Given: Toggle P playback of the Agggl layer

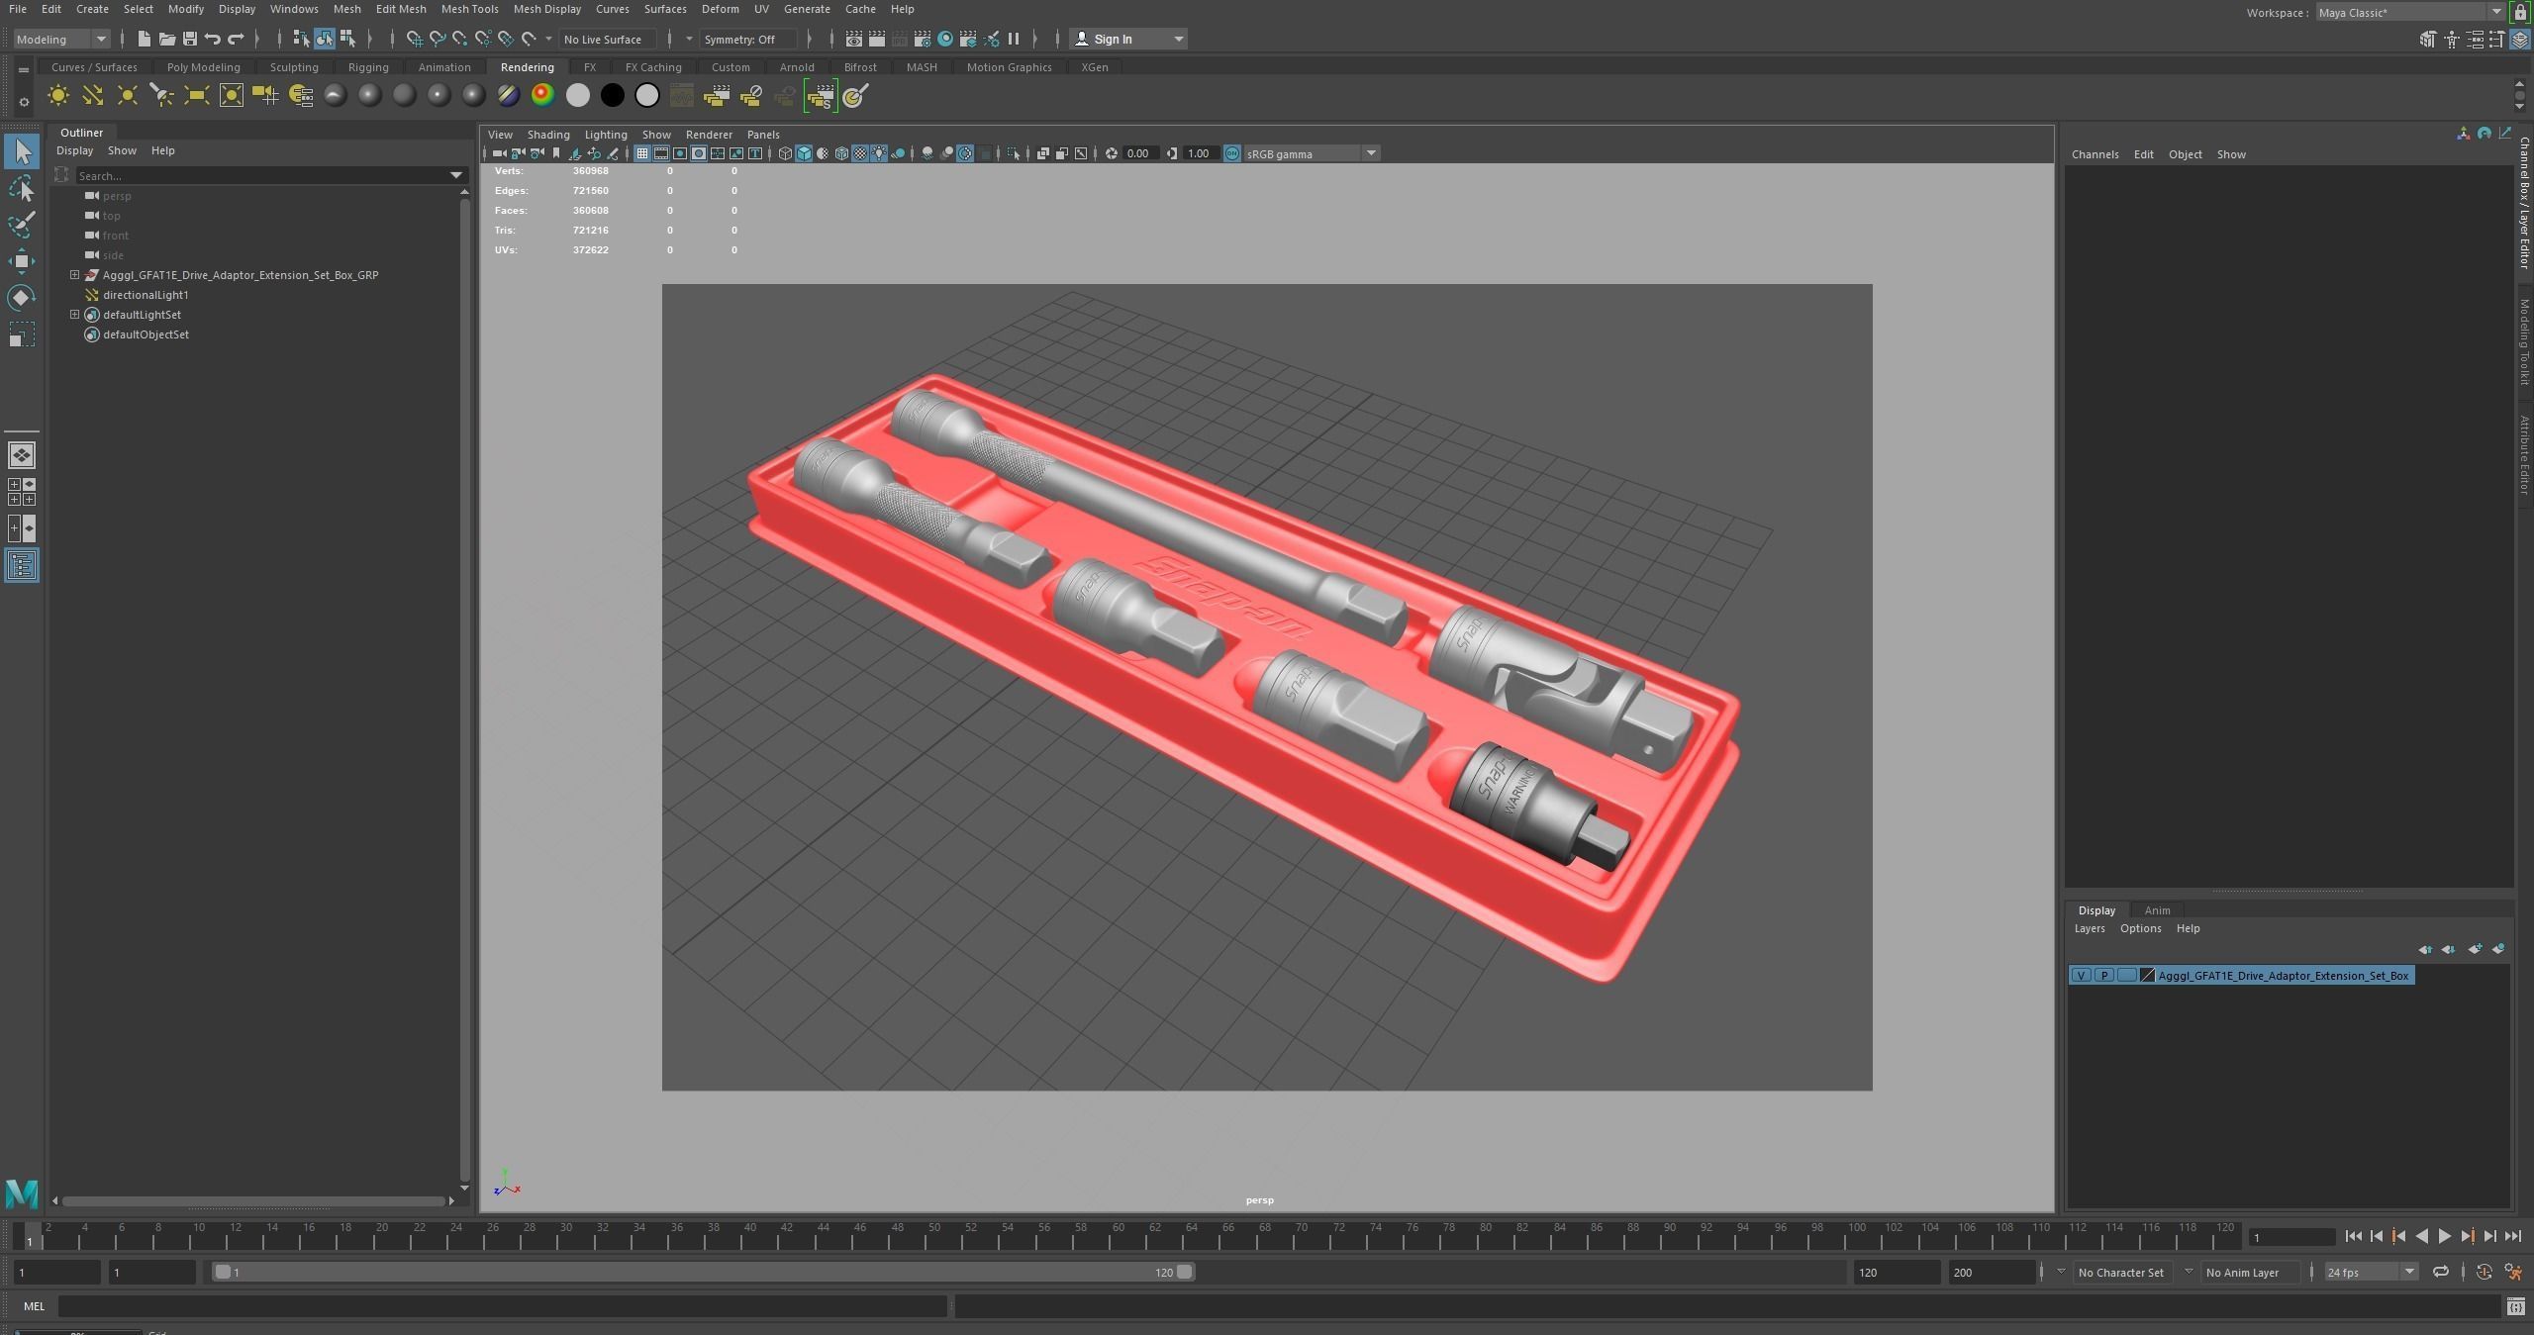Looking at the screenshot, I should (2103, 975).
